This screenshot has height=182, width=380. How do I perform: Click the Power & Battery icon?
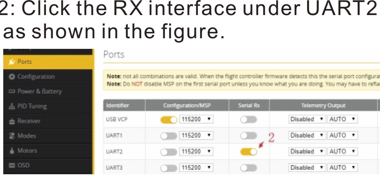tap(12, 91)
